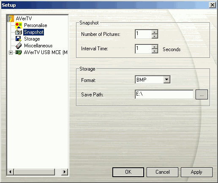Click the AVerTV root tree icon
Image resolution: width=218 pixels, height=183 pixels.
11,19
